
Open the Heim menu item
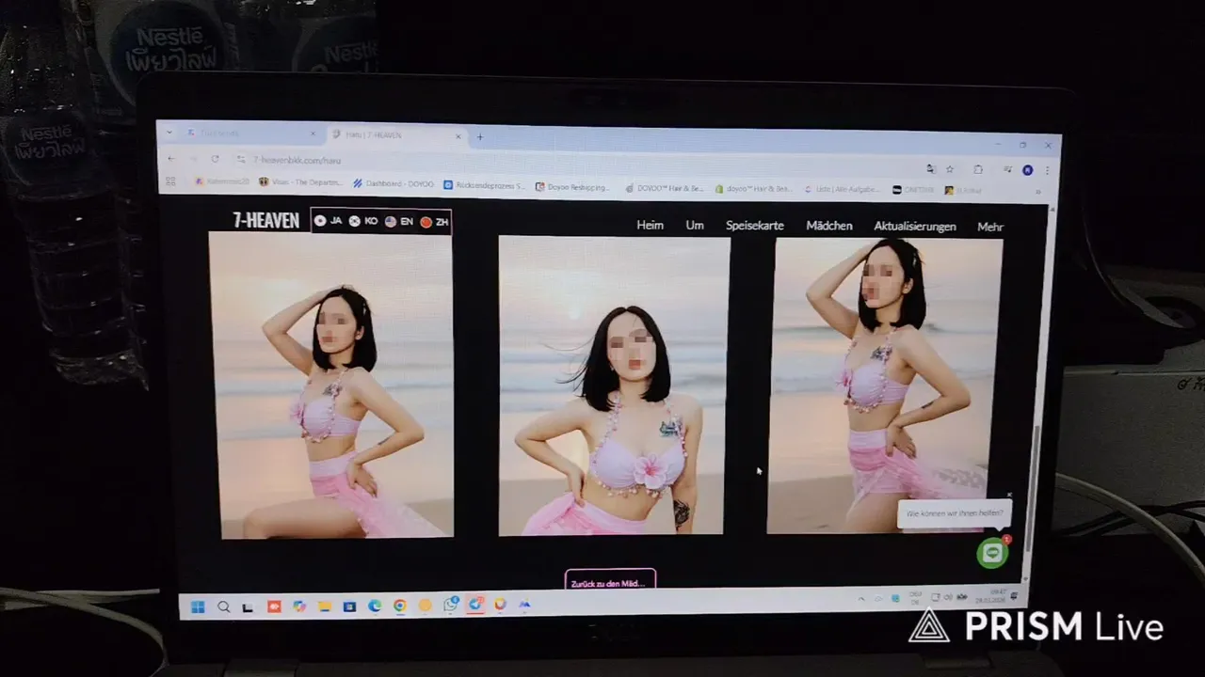pos(650,226)
